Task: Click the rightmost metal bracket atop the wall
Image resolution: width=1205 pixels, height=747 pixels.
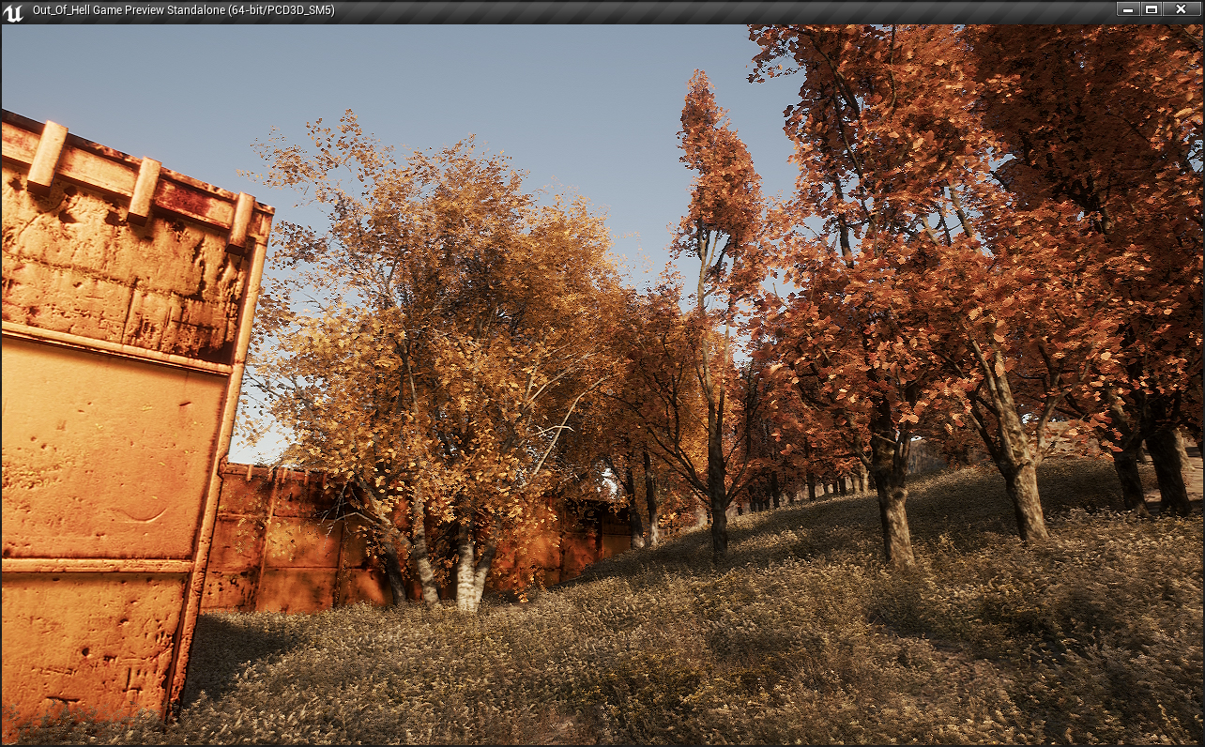Action: 243,221
